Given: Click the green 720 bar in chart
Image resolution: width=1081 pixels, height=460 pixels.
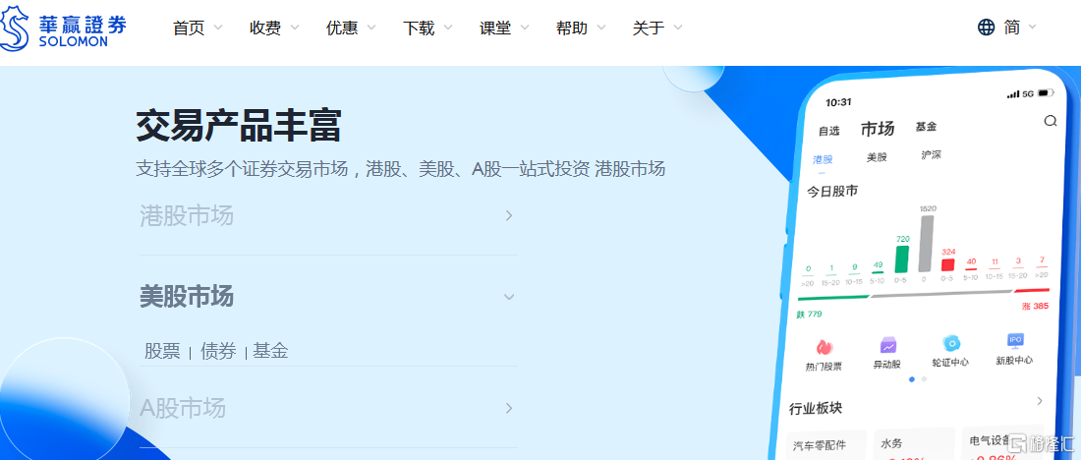Looking at the screenshot, I should tap(902, 259).
